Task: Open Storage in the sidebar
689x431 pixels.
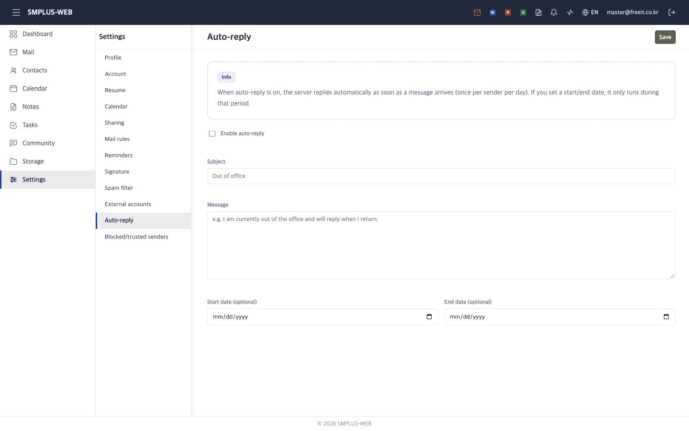Action: click(x=48, y=161)
